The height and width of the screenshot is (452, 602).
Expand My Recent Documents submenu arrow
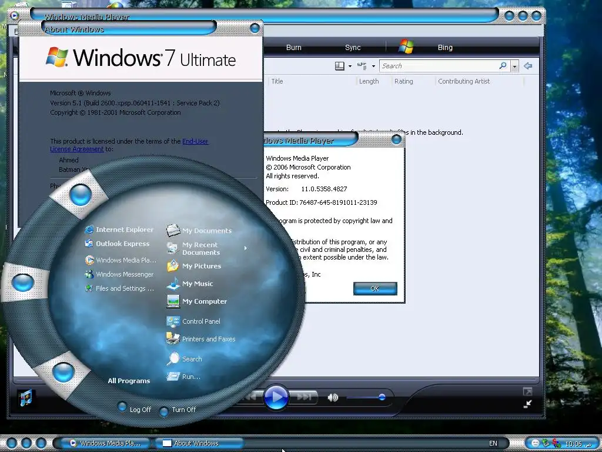pyautogui.click(x=245, y=248)
